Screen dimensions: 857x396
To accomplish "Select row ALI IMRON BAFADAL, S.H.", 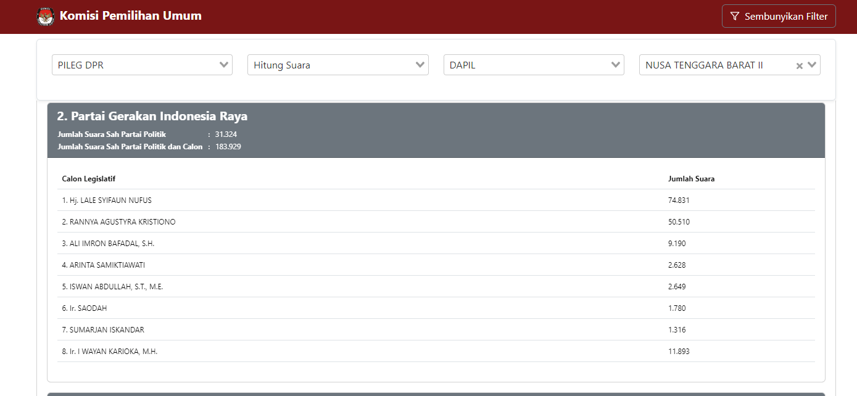I will point(436,243).
